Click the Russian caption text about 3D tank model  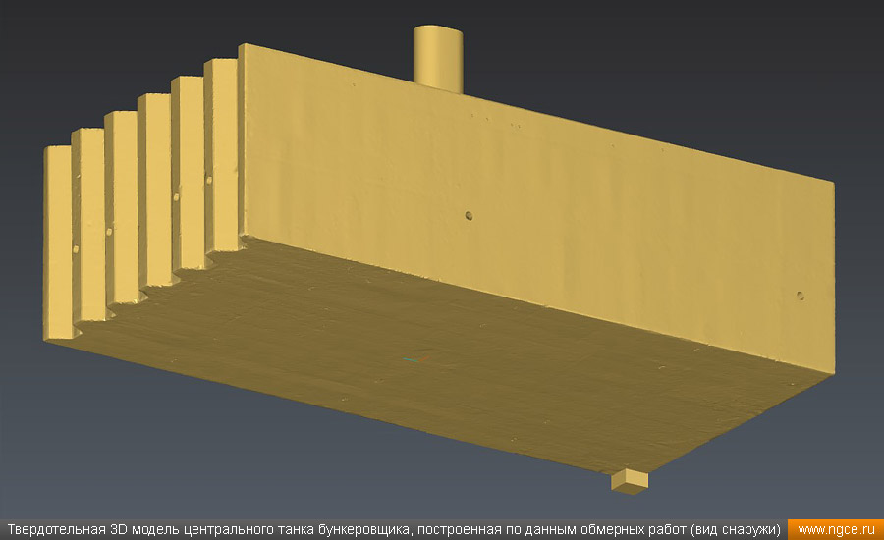(x=394, y=530)
